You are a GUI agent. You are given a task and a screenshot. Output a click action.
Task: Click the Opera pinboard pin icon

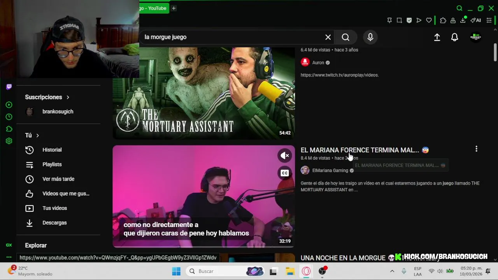[389, 20]
